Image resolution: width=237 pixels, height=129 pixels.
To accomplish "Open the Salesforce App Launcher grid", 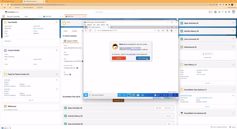I will coord(3,16).
